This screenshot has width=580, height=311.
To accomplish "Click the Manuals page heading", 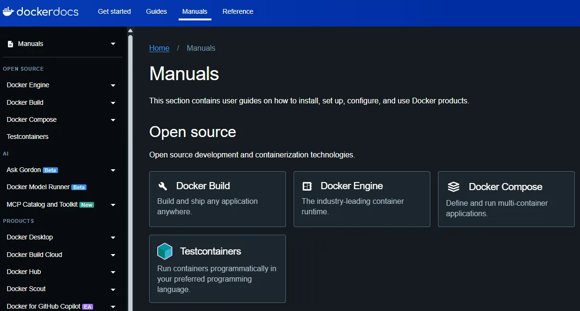I will 184,74.
